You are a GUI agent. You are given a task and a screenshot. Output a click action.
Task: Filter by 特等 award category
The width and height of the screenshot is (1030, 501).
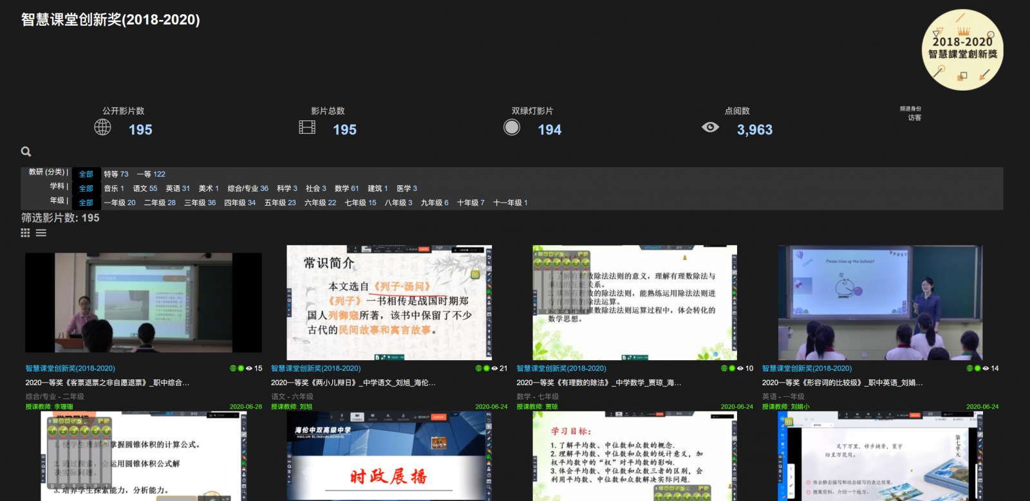(116, 174)
